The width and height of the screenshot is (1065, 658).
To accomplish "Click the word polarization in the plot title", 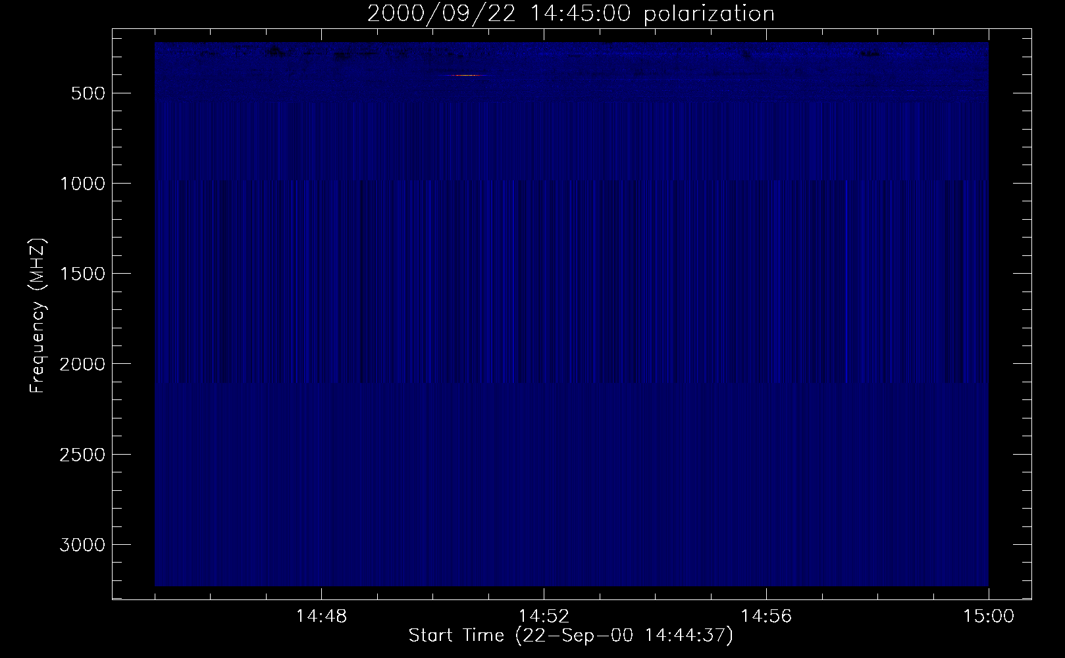I will click(x=708, y=14).
